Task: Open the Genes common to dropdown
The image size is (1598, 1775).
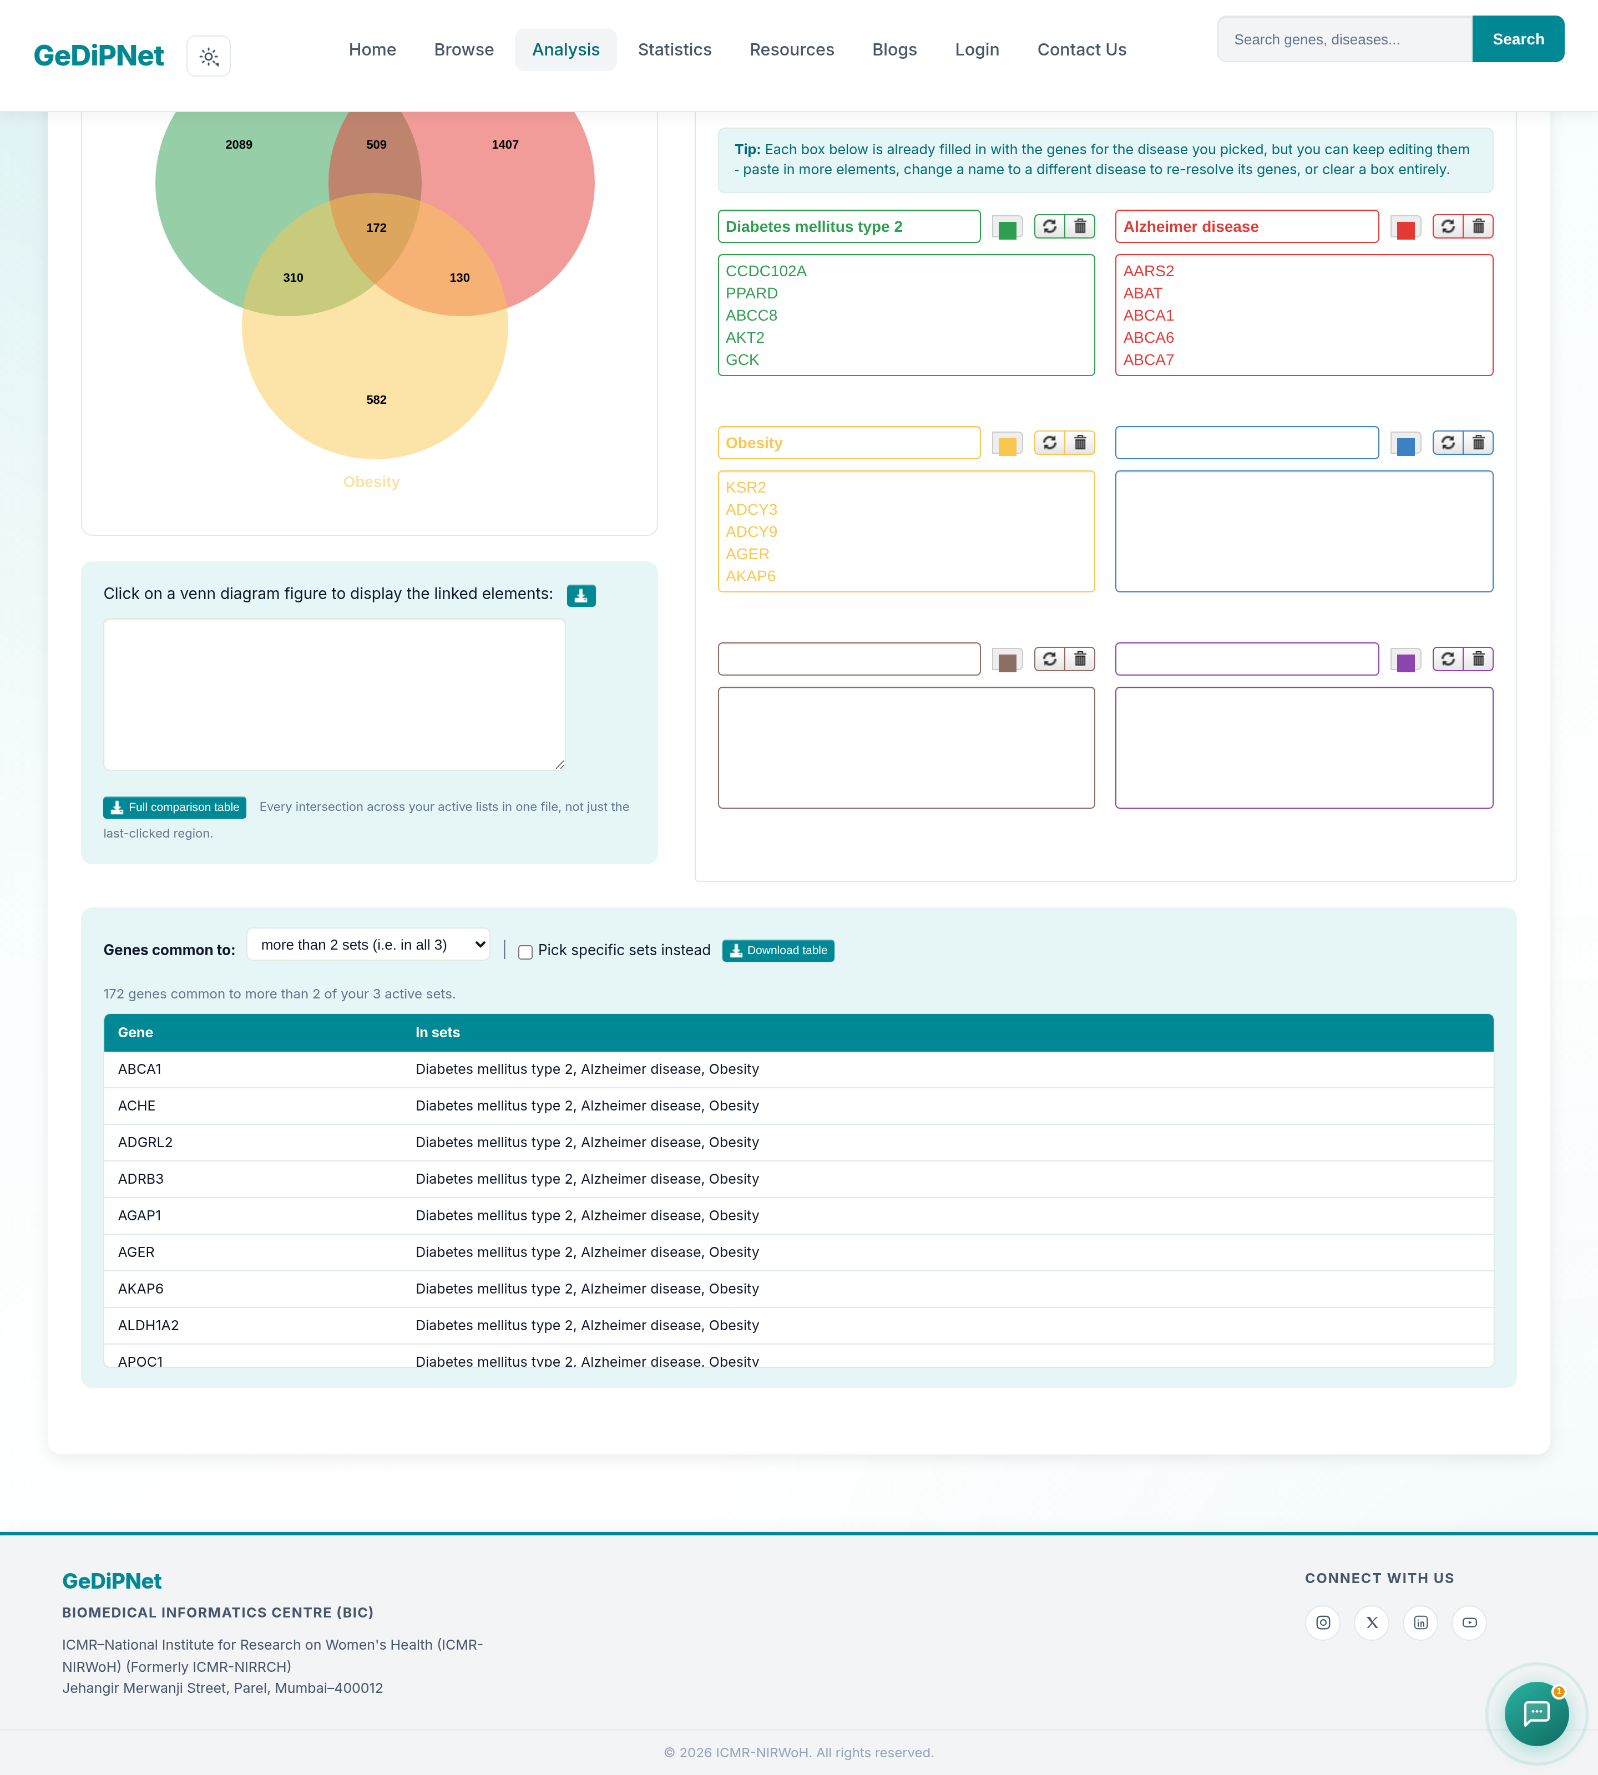Action: pos(369,945)
